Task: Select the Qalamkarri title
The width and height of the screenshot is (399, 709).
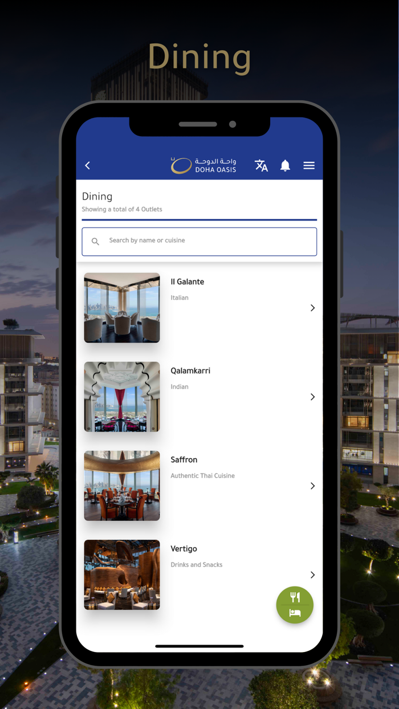Action: (190, 370)
